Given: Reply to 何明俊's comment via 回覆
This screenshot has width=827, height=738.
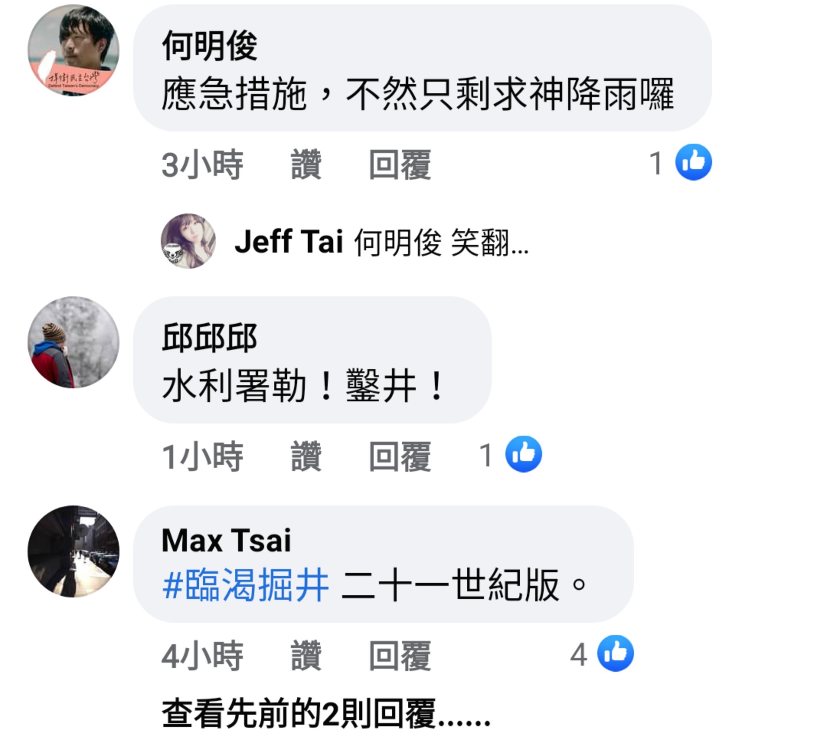Looking at the screenshot, I should coord(400,164).
